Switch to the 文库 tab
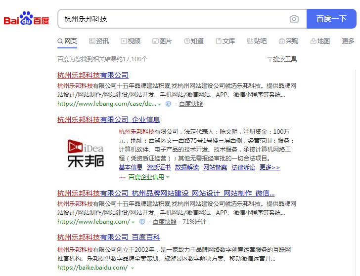Image resolution: width=360 pixels, height=276 pixels. pos(225,41)
